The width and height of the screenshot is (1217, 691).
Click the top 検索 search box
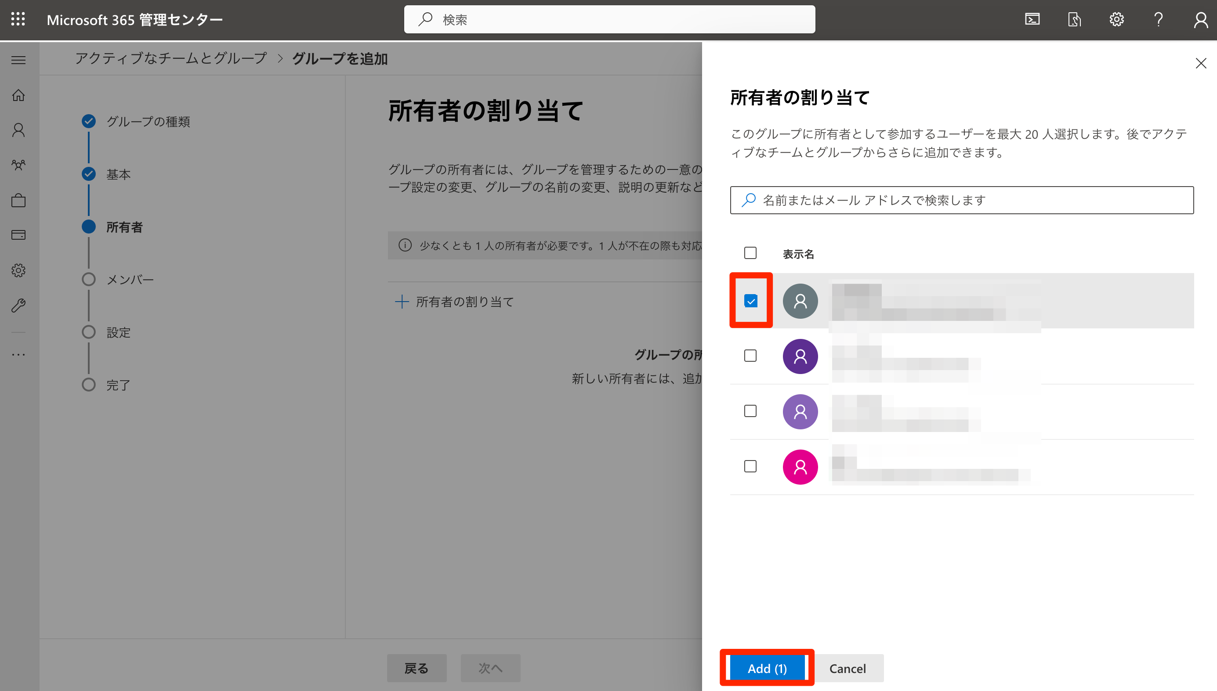(609, 19)
